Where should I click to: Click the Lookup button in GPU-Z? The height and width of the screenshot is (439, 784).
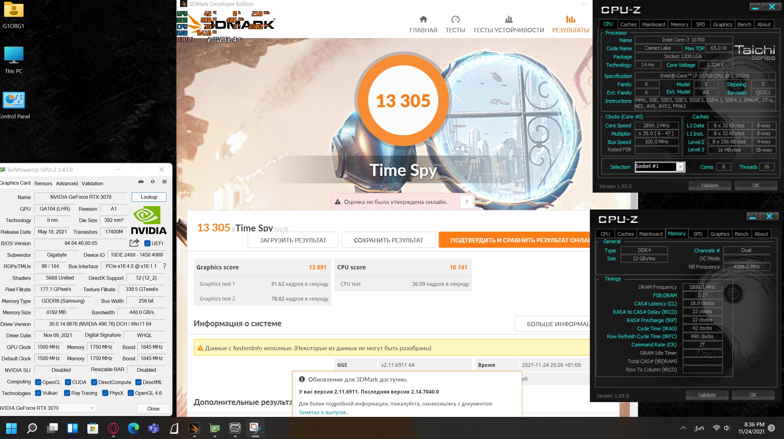(x=149, y=197)
